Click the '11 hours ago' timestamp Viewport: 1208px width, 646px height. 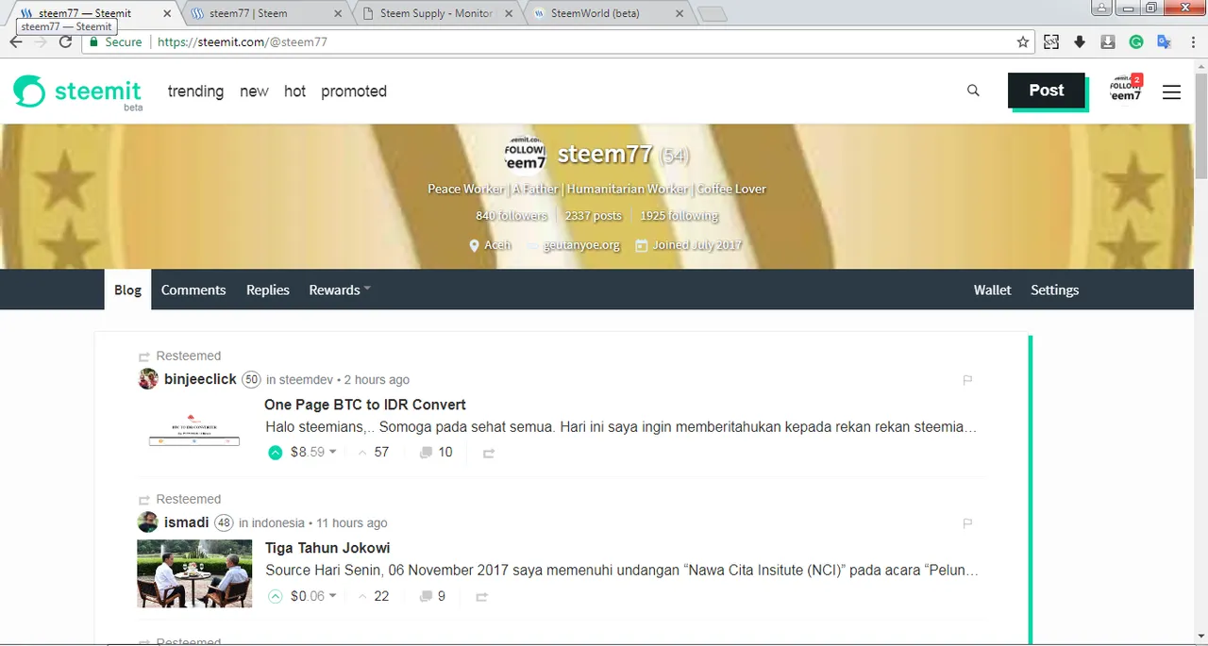click(352, 522)
